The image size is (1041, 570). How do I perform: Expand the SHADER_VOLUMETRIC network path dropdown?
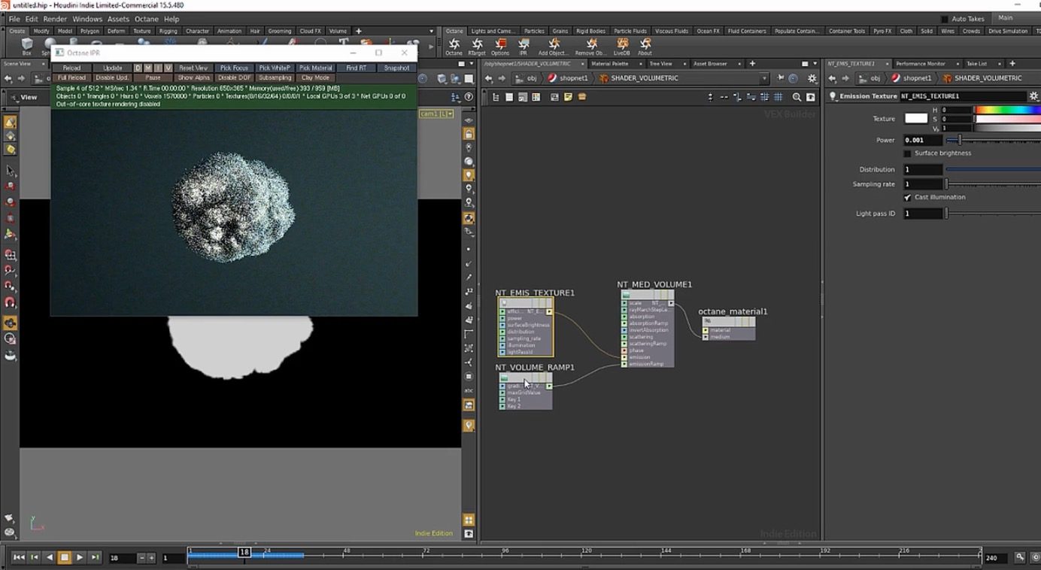[764, 78]
